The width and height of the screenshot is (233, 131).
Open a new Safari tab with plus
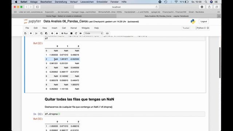[219, 16]
